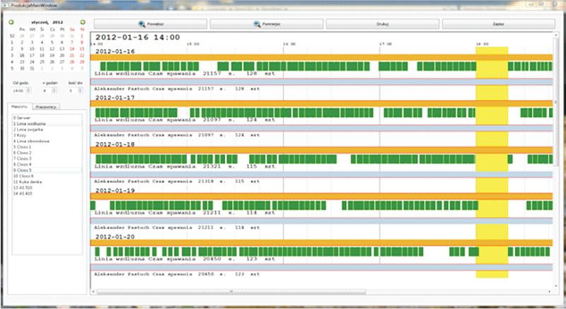Select '1 Linia wzdłużna' in machine list

pos(28,123)
